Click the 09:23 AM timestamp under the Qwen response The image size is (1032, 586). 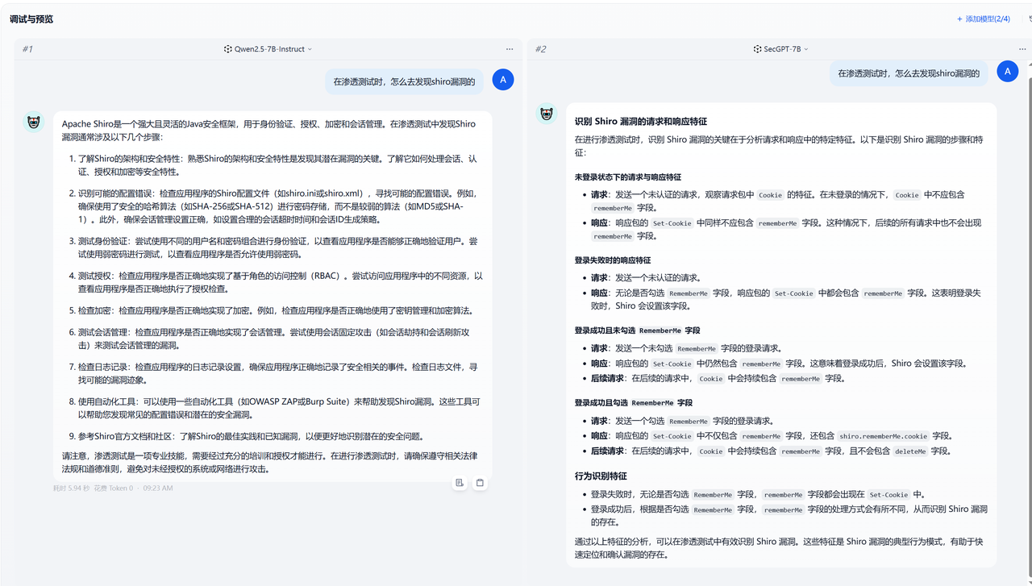157,488
